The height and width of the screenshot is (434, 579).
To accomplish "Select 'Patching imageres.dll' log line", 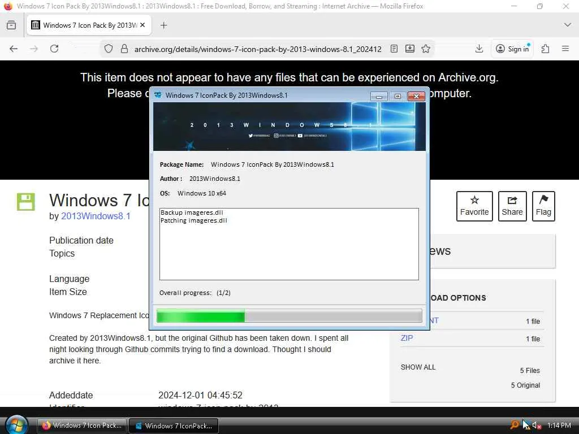I will [x=194, y=221].
